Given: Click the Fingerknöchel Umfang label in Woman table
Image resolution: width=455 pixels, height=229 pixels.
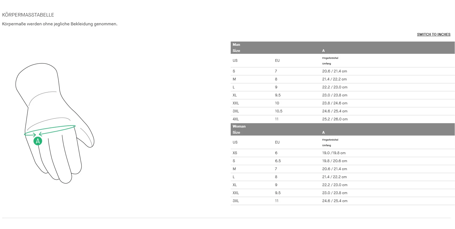Looking at the screenshot, I should (x=330, y=142).
